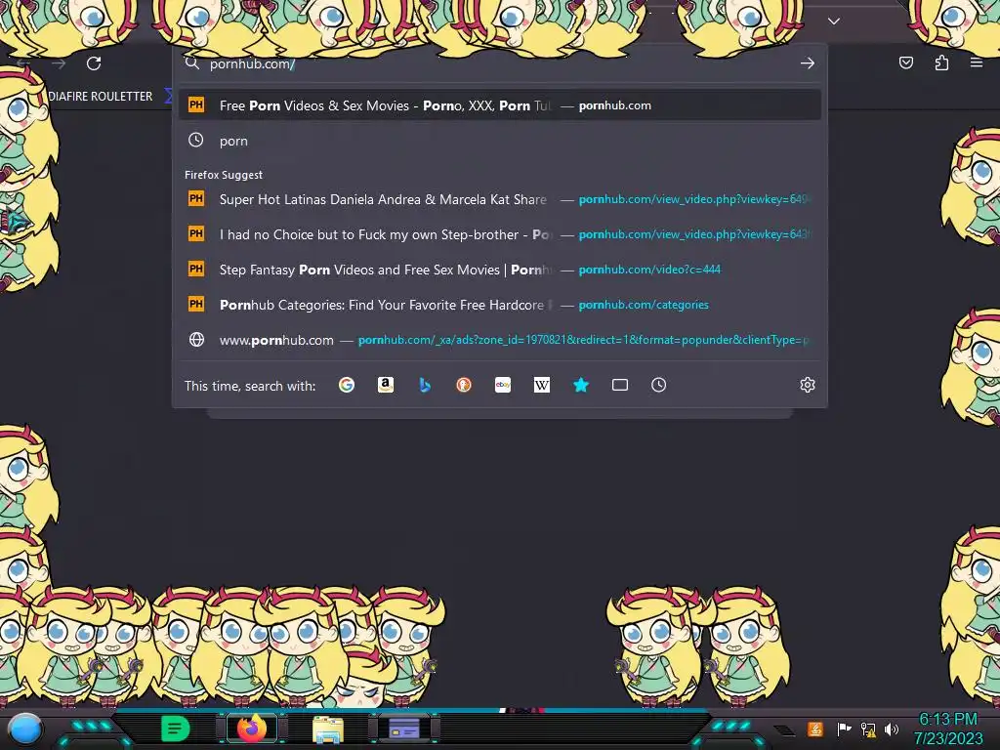This screenshot has width=1000, height=750.
Task: Search this time with eBay
Action: click(503, 385)
